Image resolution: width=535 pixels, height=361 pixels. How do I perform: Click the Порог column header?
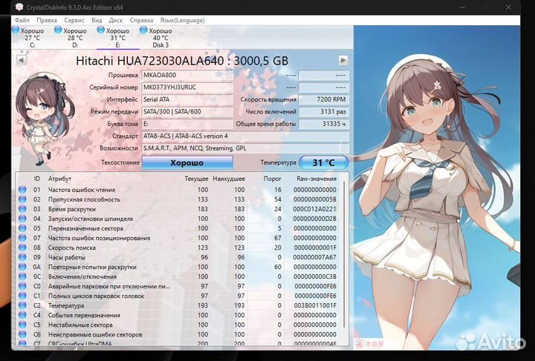(x=272, y=179)
